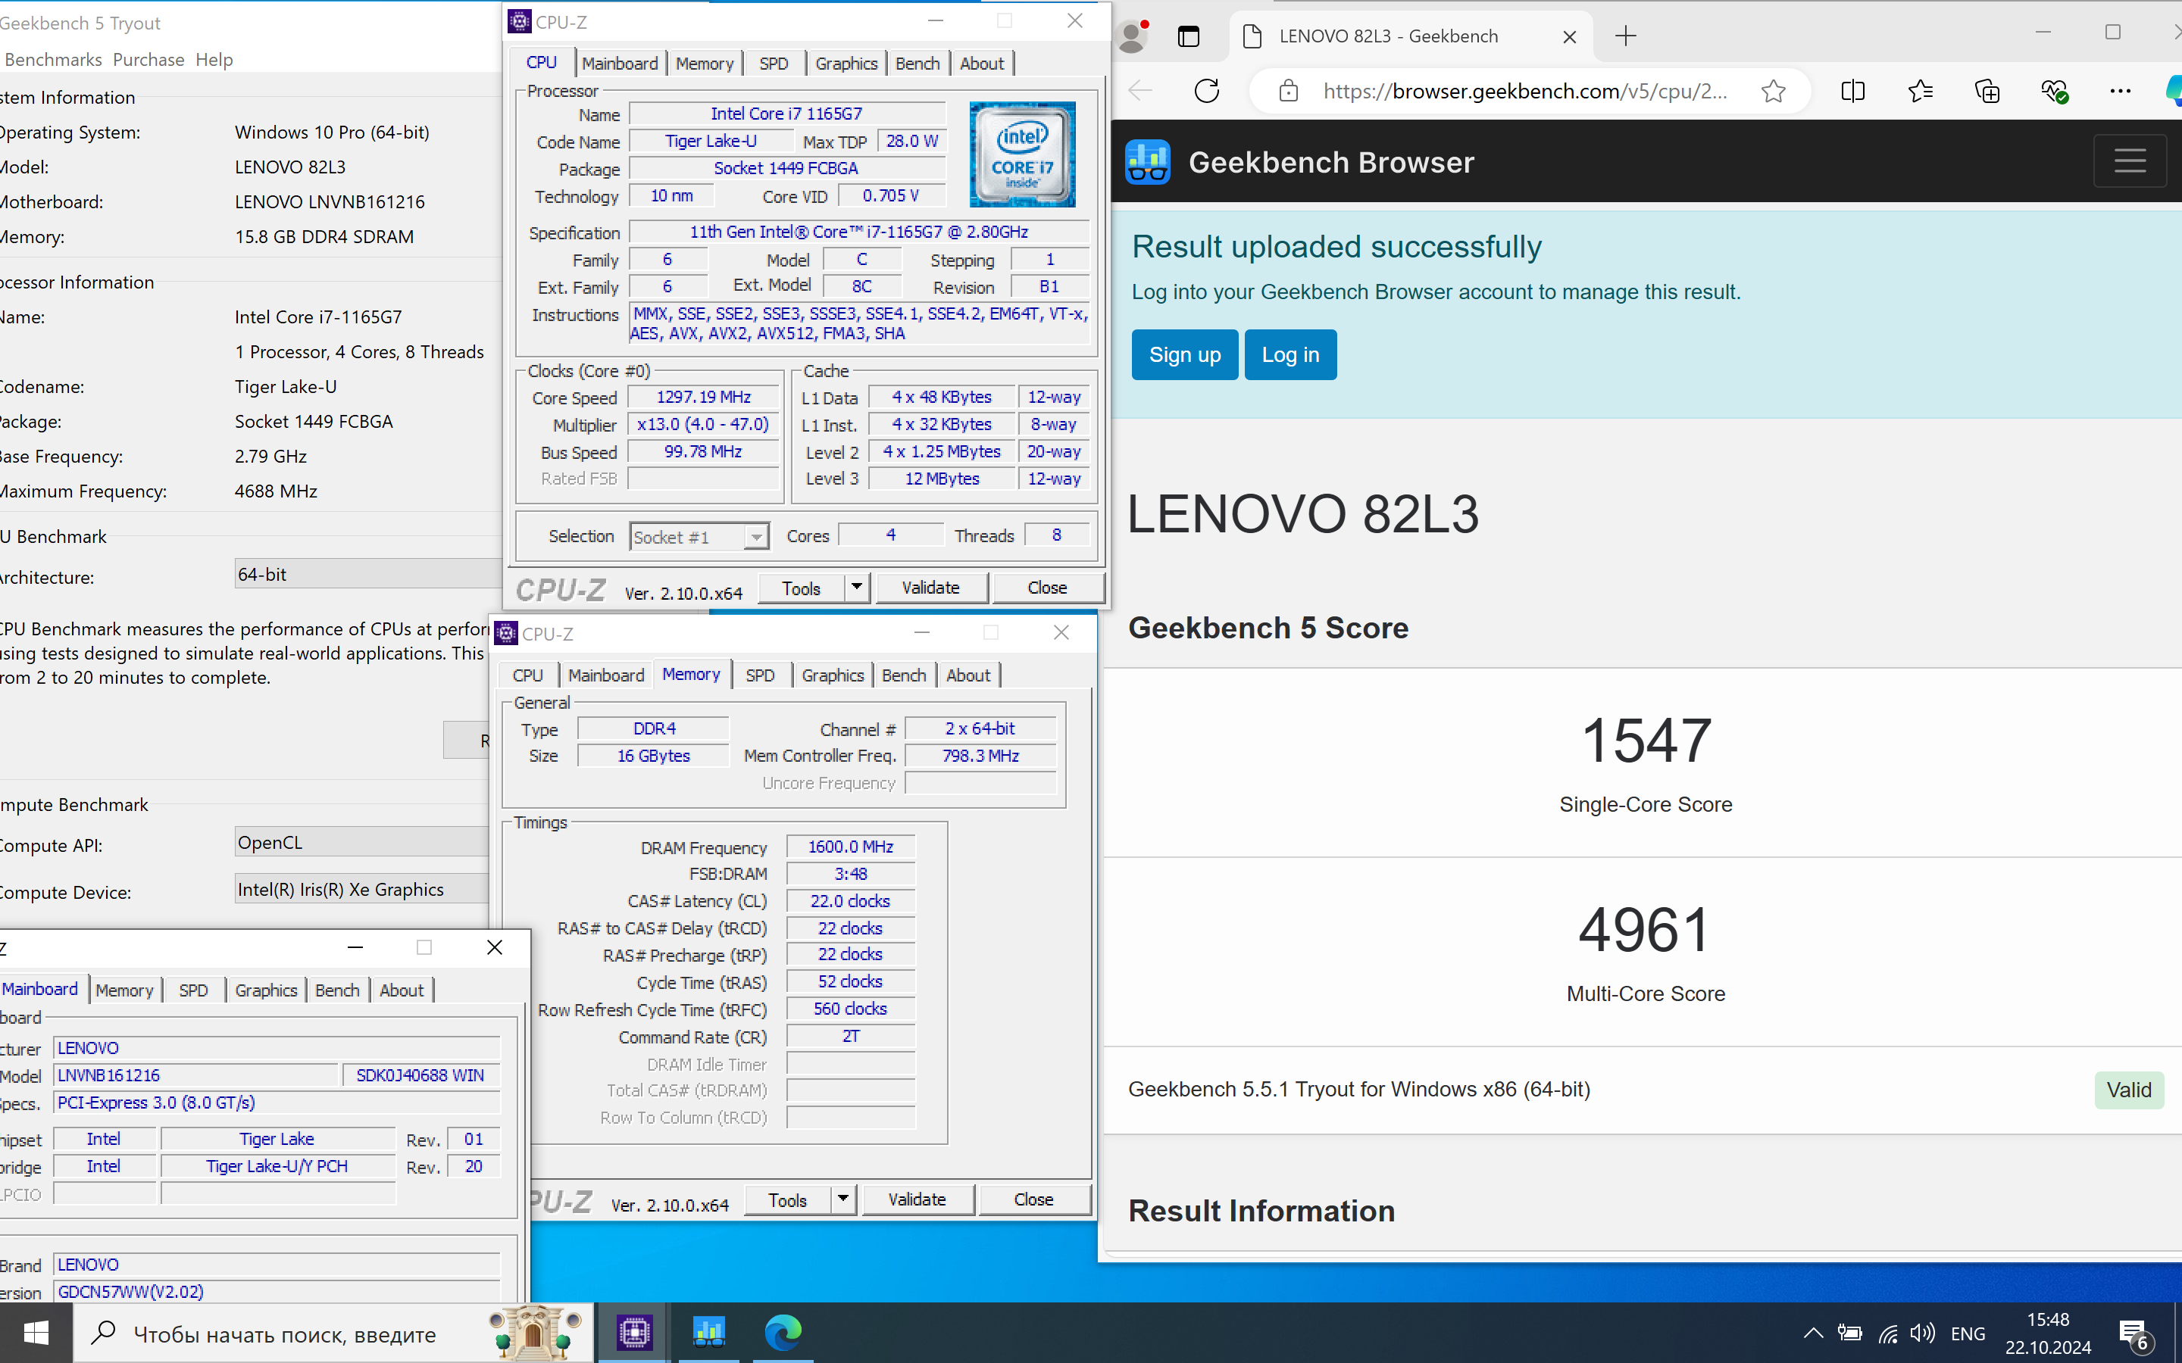
Task: Click Tools button in top CPU-Z window
Action: pos(801,588)
